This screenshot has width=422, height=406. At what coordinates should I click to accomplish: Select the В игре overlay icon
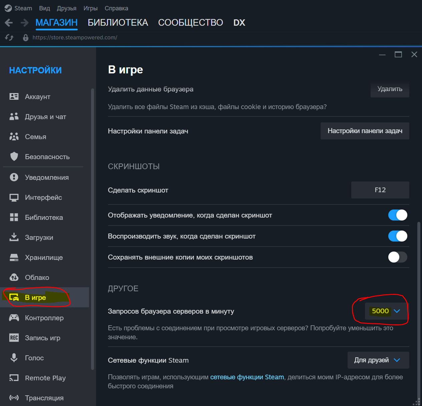14,297
